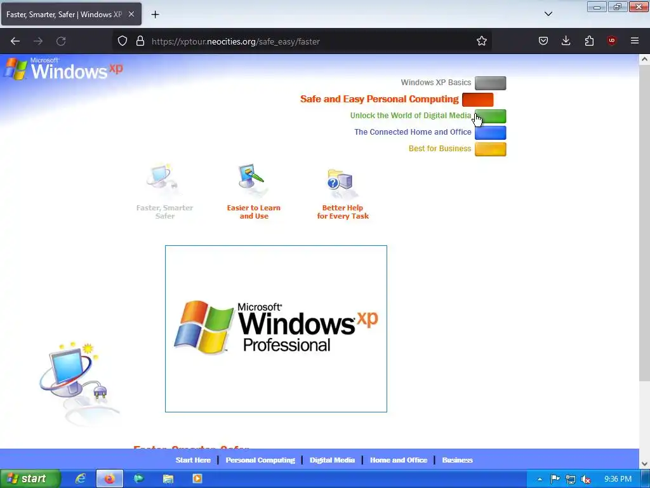Click the 9:36 PM taskbar clock
This screenshot has height=488, width=650.
[x=618, y=479]
